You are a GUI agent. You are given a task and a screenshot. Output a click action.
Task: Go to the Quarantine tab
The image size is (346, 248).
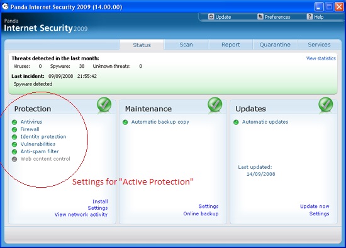(275, 45)
